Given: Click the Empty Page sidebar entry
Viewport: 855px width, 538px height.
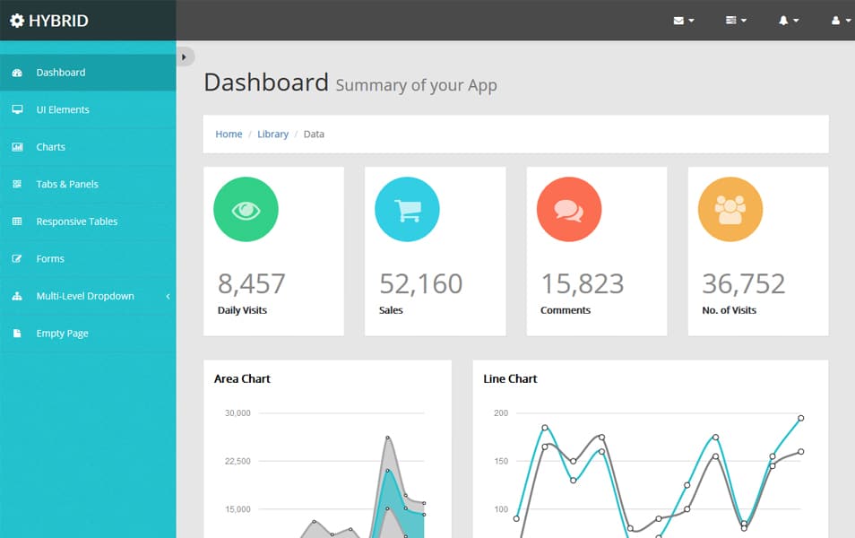Looking at the screenshot, I should pos(63,333).
